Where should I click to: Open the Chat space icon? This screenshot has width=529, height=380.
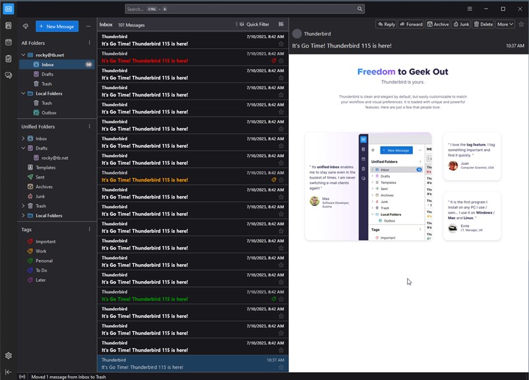[9, 75]
